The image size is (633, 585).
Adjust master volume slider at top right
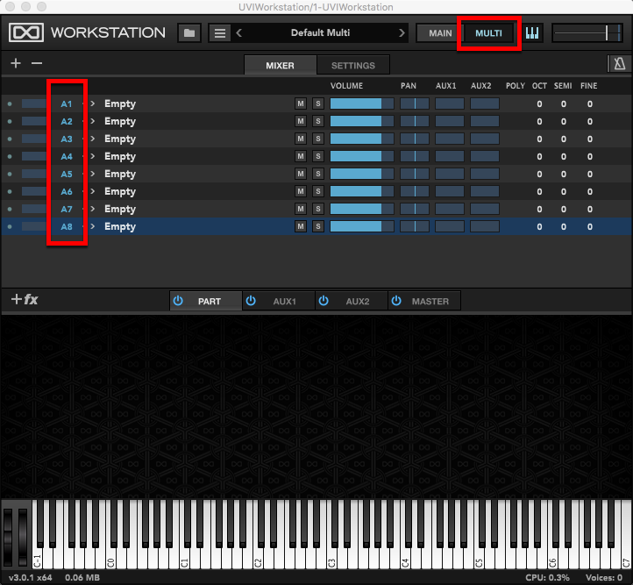click(587, 33)
